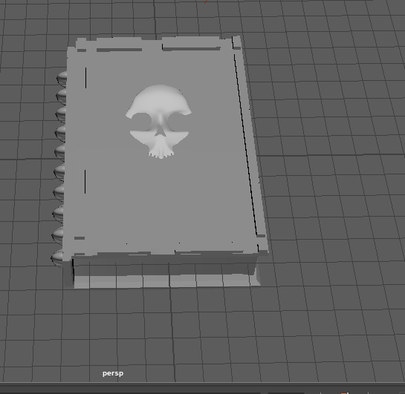405x394 pixels.
Task: Select the bottommost spiral binding ring
Action: click(x=57, y=257)
